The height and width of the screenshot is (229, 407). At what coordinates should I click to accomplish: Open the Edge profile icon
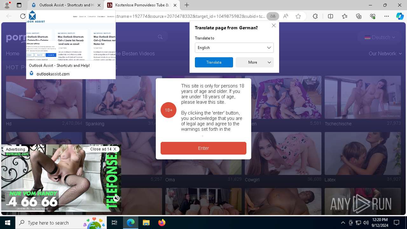pos(7,5)
